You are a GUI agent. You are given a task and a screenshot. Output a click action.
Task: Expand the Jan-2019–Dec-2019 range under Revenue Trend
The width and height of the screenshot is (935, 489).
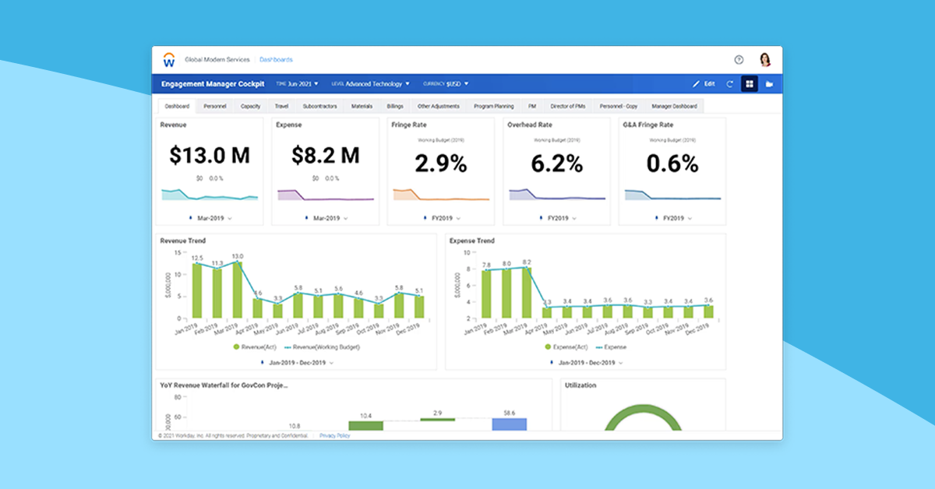pos(297,362)
